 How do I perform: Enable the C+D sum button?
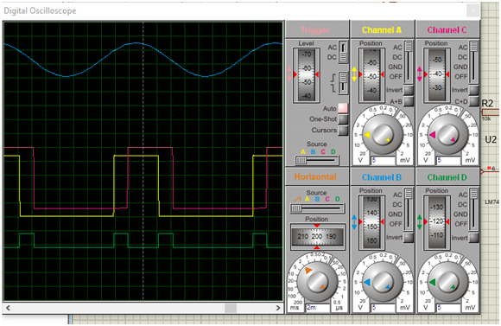(474, 101)
